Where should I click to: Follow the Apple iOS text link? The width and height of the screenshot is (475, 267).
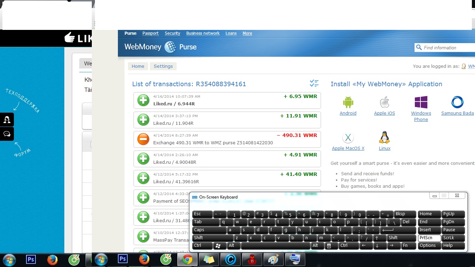coord(385,113)
